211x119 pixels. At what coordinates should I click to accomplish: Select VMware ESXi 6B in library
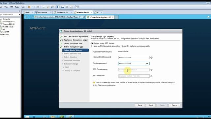coord(9,24)
